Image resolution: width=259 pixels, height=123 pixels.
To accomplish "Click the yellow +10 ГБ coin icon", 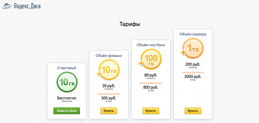I will point(108,71).
